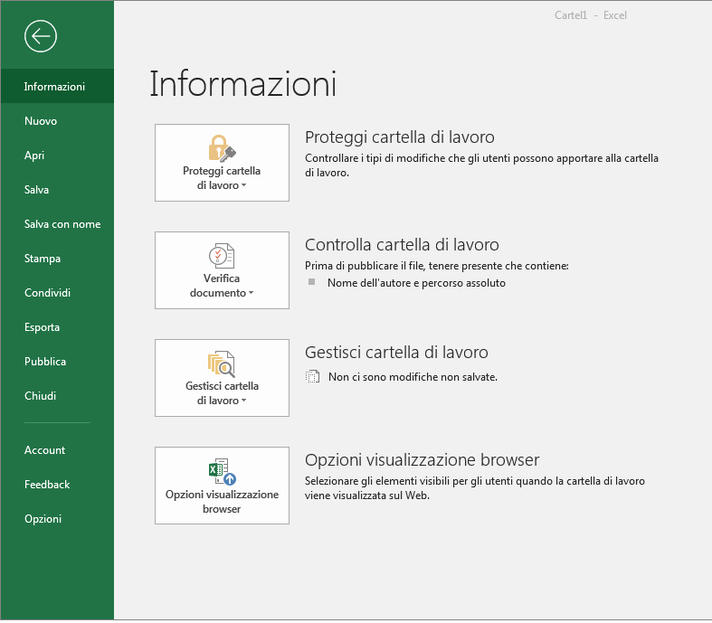This screenshot has height=623, width=712.
Task: Open the Apri menu item
Action: click(57, 156)
